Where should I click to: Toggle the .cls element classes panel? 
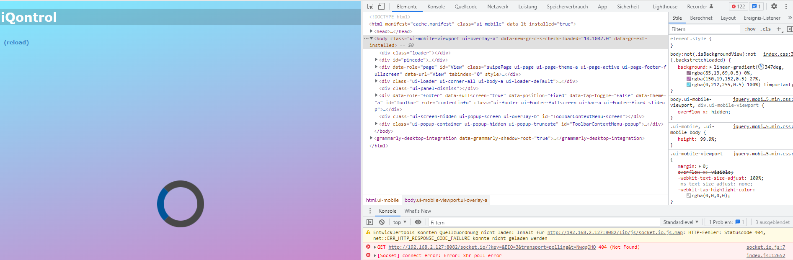pyautogui.click(x=765, y=29)
